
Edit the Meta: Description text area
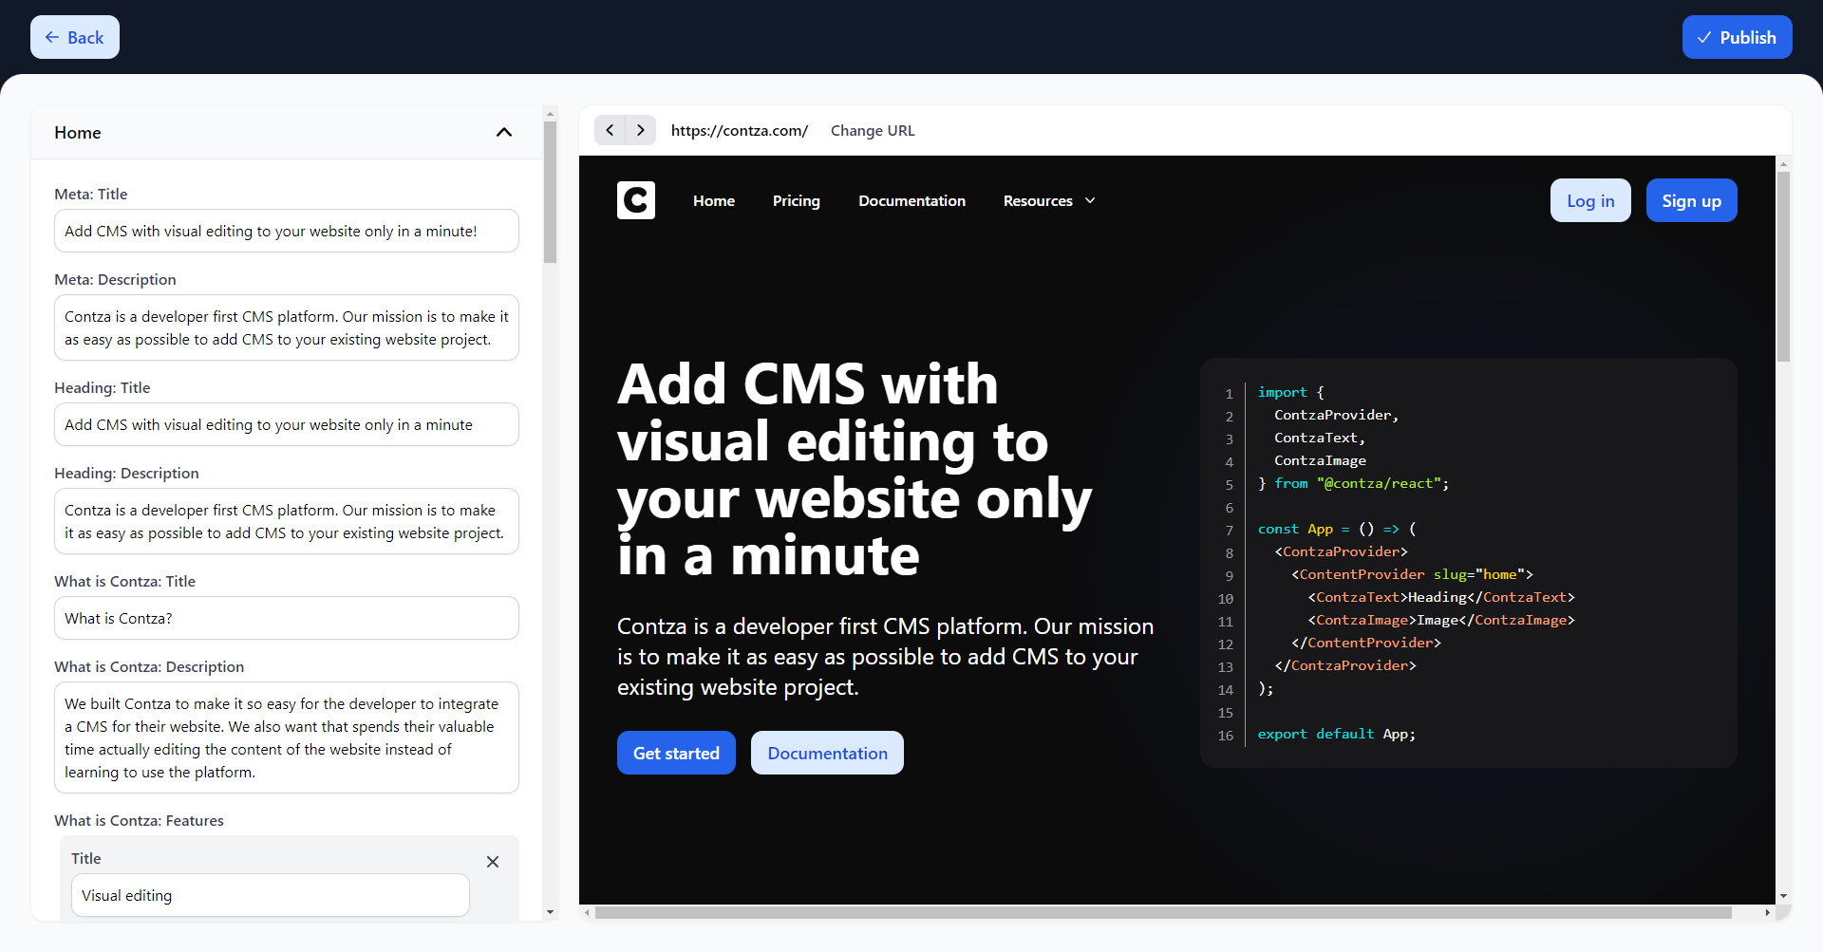coord(287,327)
